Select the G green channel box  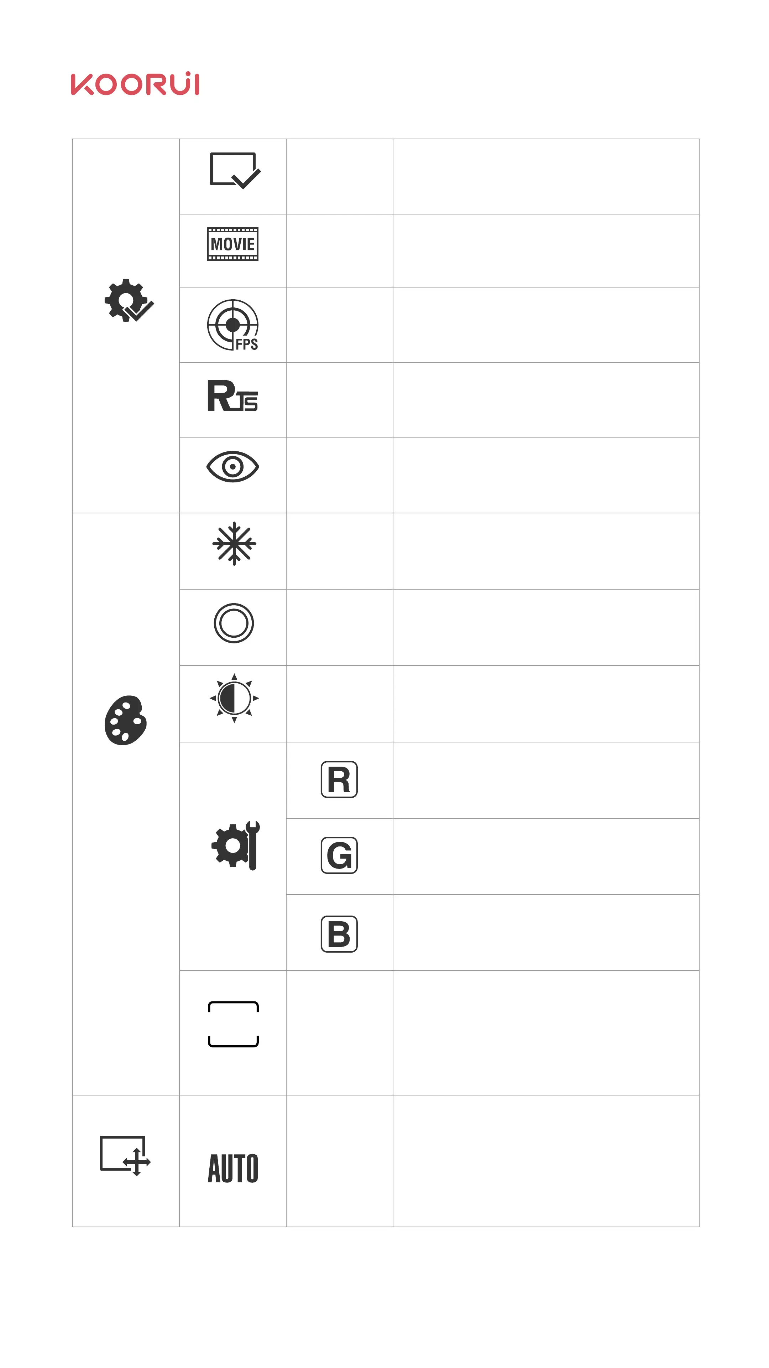[339, 855]
